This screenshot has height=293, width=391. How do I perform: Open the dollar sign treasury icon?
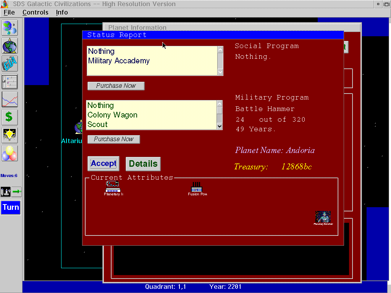(x=10, y=118)
